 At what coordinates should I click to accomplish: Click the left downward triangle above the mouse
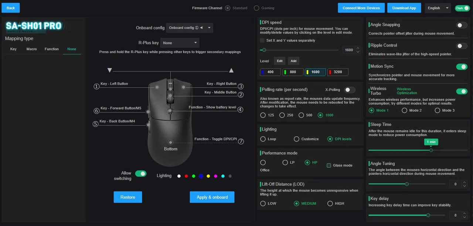pyautogui.click(x=109, y=70)
